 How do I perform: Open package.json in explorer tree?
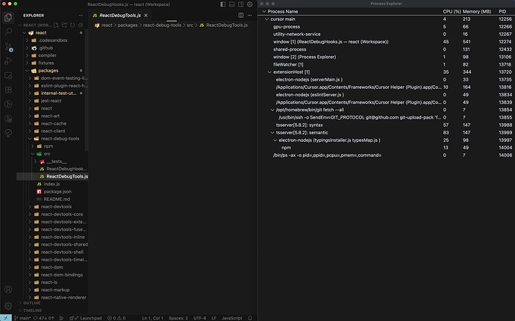click(x=57, y=192)
